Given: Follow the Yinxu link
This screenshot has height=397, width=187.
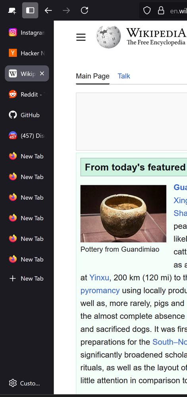Looking at the screenshot, I should pos(99,278).
